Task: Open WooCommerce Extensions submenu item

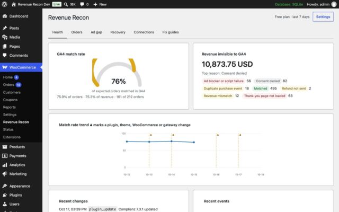Action: [x=12, y=137]
